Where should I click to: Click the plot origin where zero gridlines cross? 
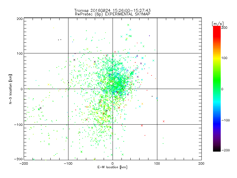pyautogui.click(x=113, y=89)
